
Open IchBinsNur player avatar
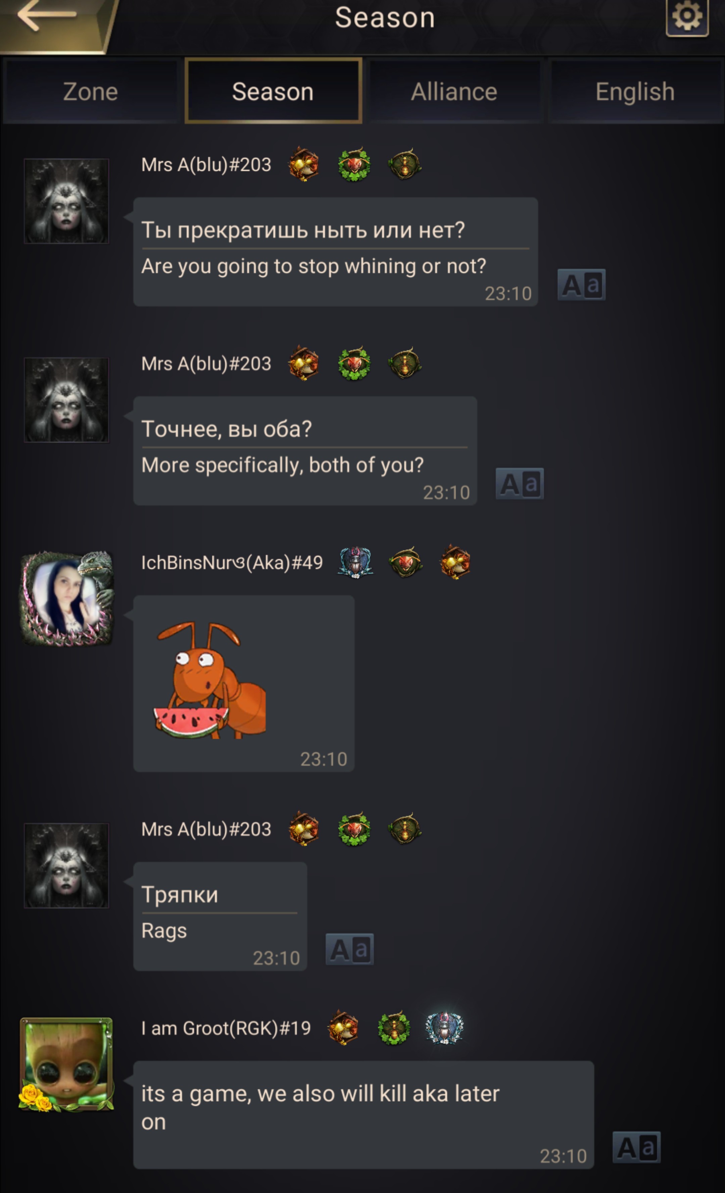click(67, 598)
